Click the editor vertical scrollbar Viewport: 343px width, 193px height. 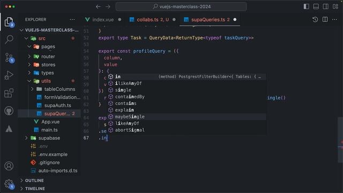[x=340, y=140]
